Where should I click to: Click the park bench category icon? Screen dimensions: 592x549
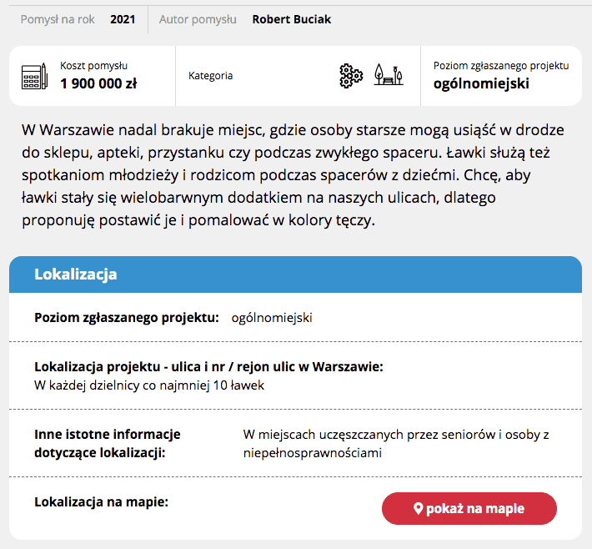click(x=389, y=75)
